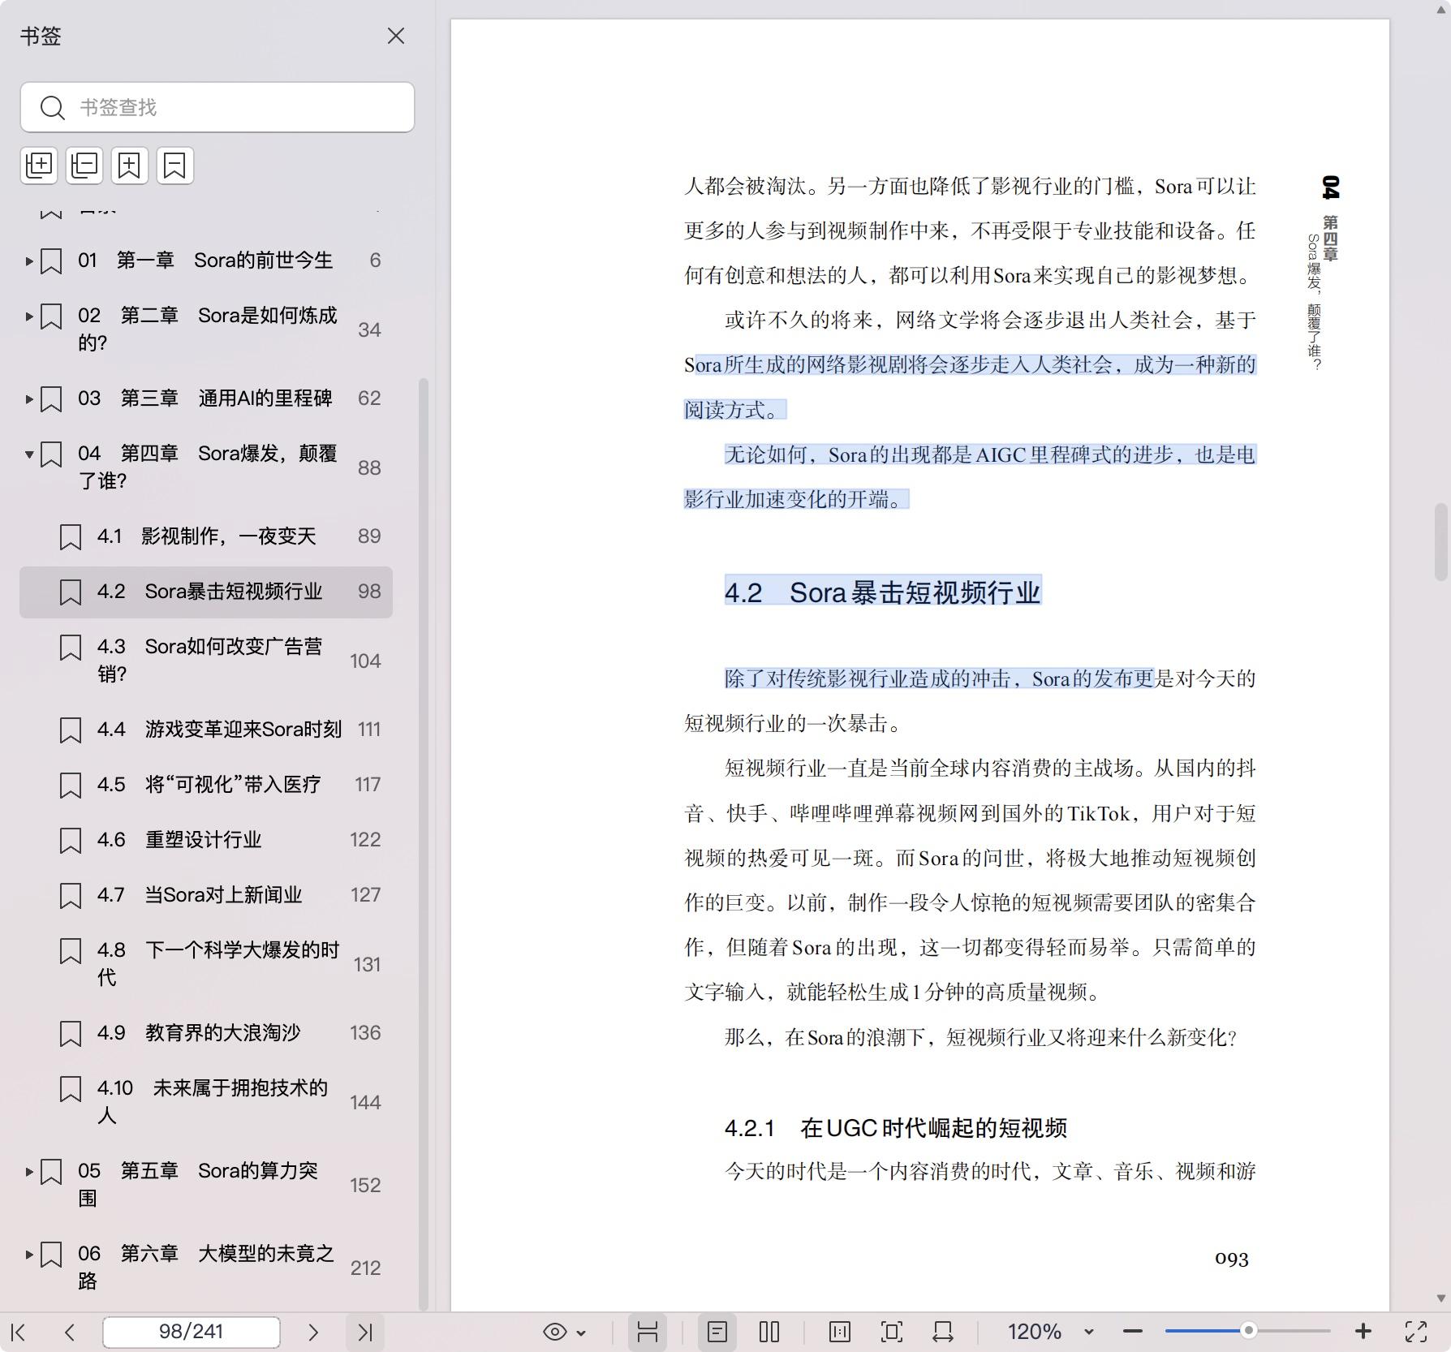Click the fit width icon
Screen dimensions: 1451x1352
click(943, 1332)
